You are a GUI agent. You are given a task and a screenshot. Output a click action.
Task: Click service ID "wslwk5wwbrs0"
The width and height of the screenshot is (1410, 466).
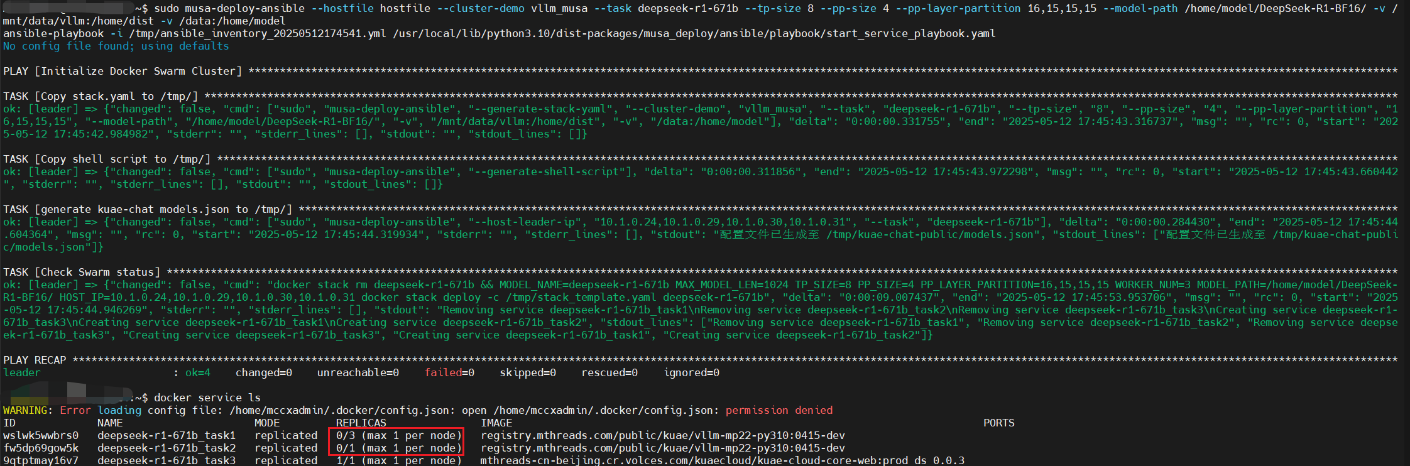(41, 435)
